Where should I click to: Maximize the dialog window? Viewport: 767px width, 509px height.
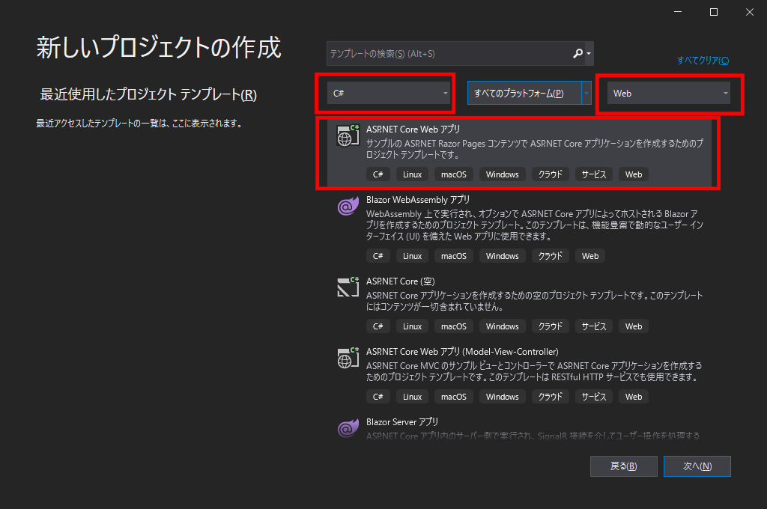[x=714, y=12]
